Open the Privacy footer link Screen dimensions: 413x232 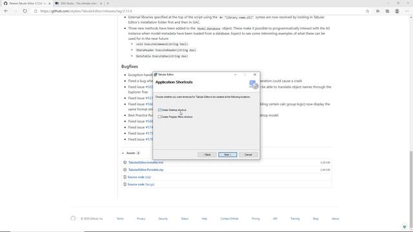(141, 219)
